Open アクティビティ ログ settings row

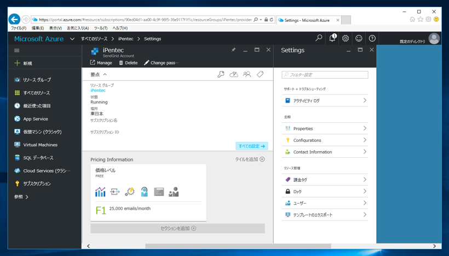point(325,100)
